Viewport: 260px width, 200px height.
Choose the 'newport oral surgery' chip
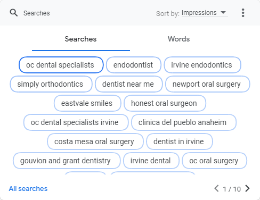pos(208,84)
